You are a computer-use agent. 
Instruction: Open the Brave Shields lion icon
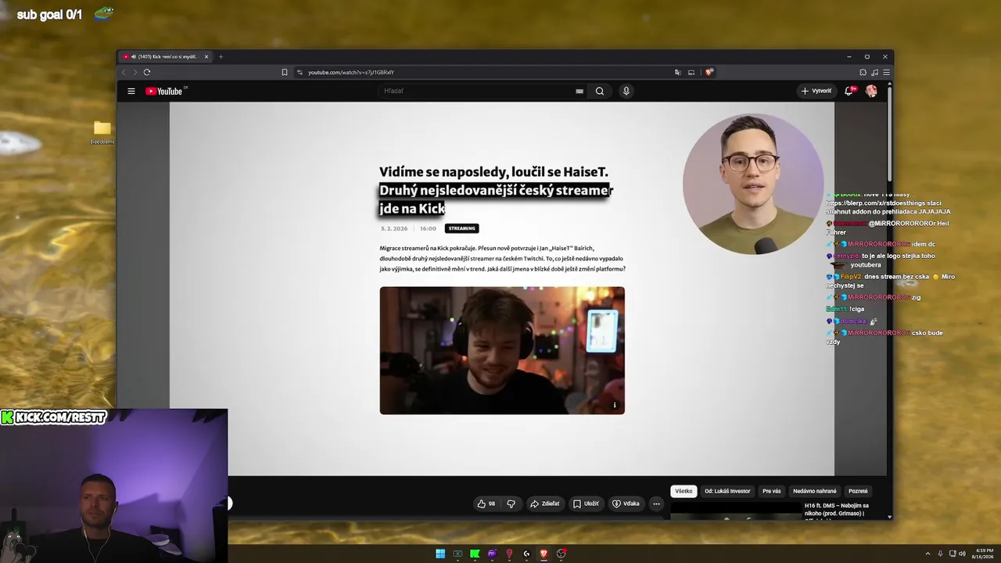tap(709, 72)
